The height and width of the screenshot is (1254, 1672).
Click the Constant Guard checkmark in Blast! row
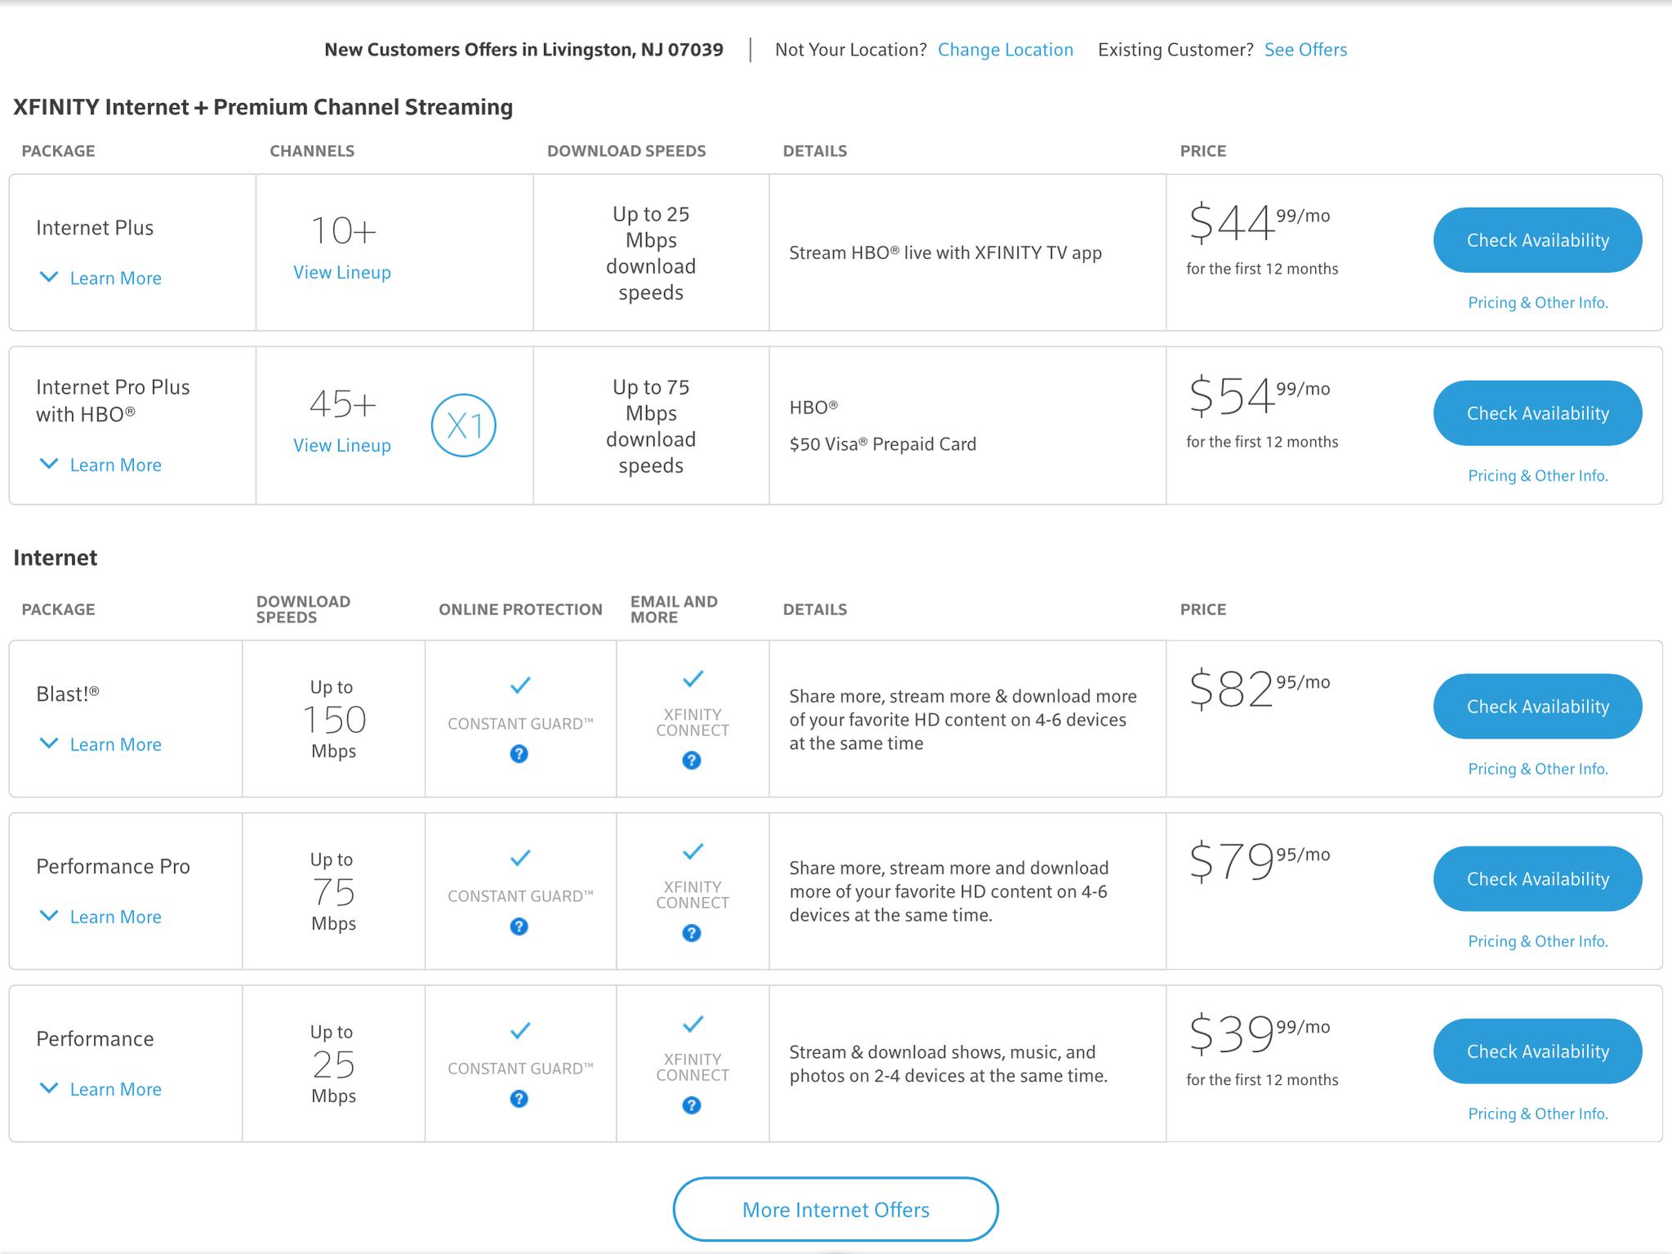coord(520,685)
